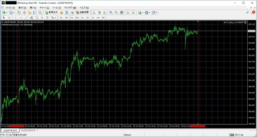Toggle the AutoTrading (自動売買) button
Image resolution: width=257 pixels, height=137 pixels.
82,12
